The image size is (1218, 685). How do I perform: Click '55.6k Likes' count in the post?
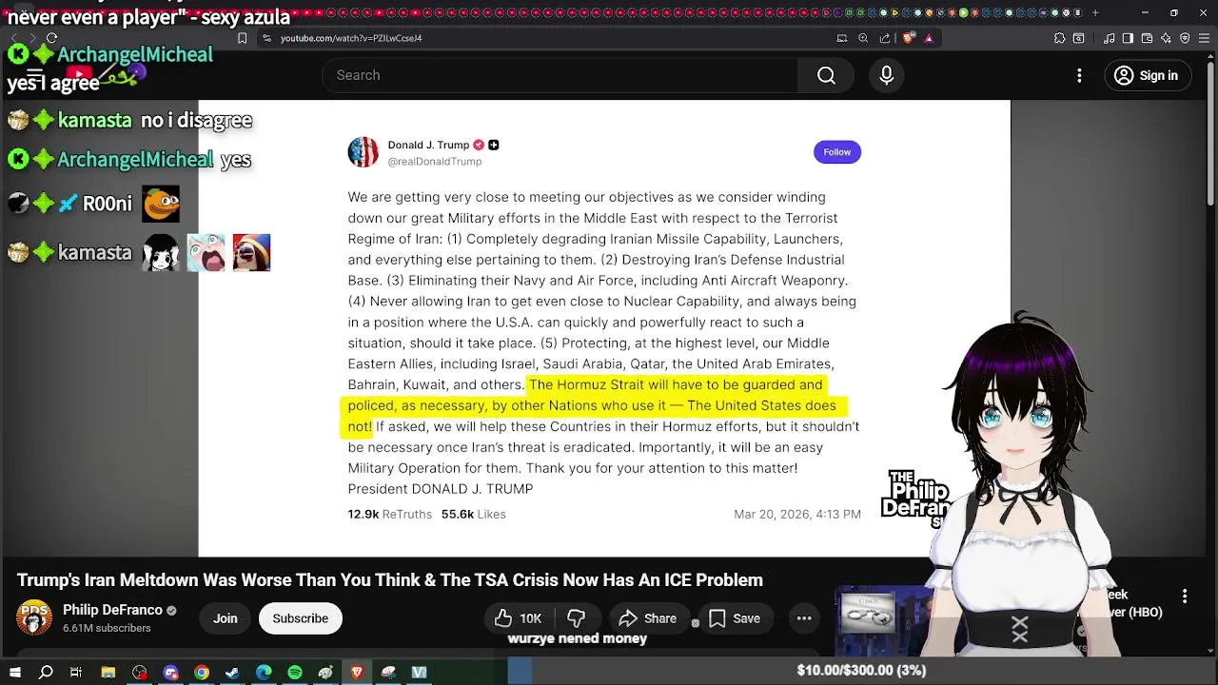pos(473,514)
